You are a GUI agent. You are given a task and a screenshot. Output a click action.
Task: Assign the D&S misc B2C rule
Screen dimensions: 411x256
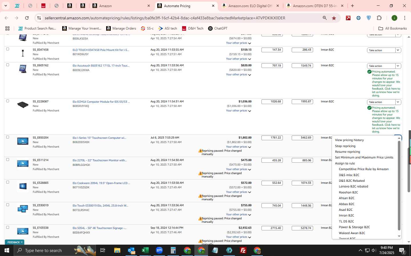pos(349,175)
